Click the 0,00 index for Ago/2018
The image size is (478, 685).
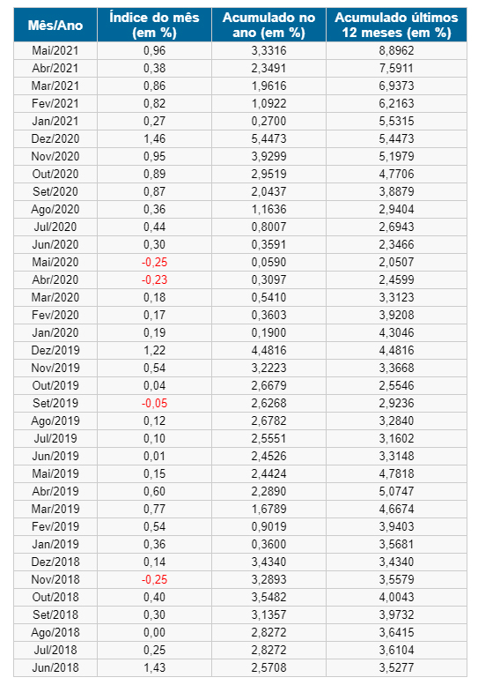(154, 633)
